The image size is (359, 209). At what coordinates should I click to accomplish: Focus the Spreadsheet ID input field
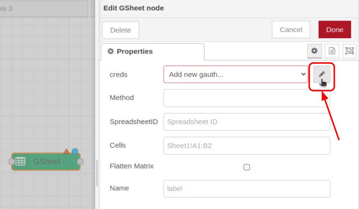coord(247,122)
